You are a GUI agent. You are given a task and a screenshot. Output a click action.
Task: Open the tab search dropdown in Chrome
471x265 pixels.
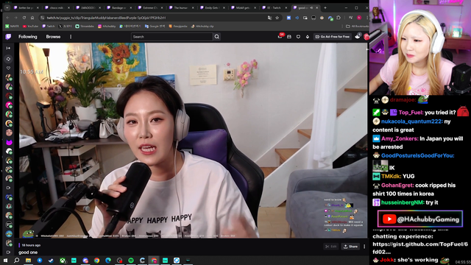point(7,8)
